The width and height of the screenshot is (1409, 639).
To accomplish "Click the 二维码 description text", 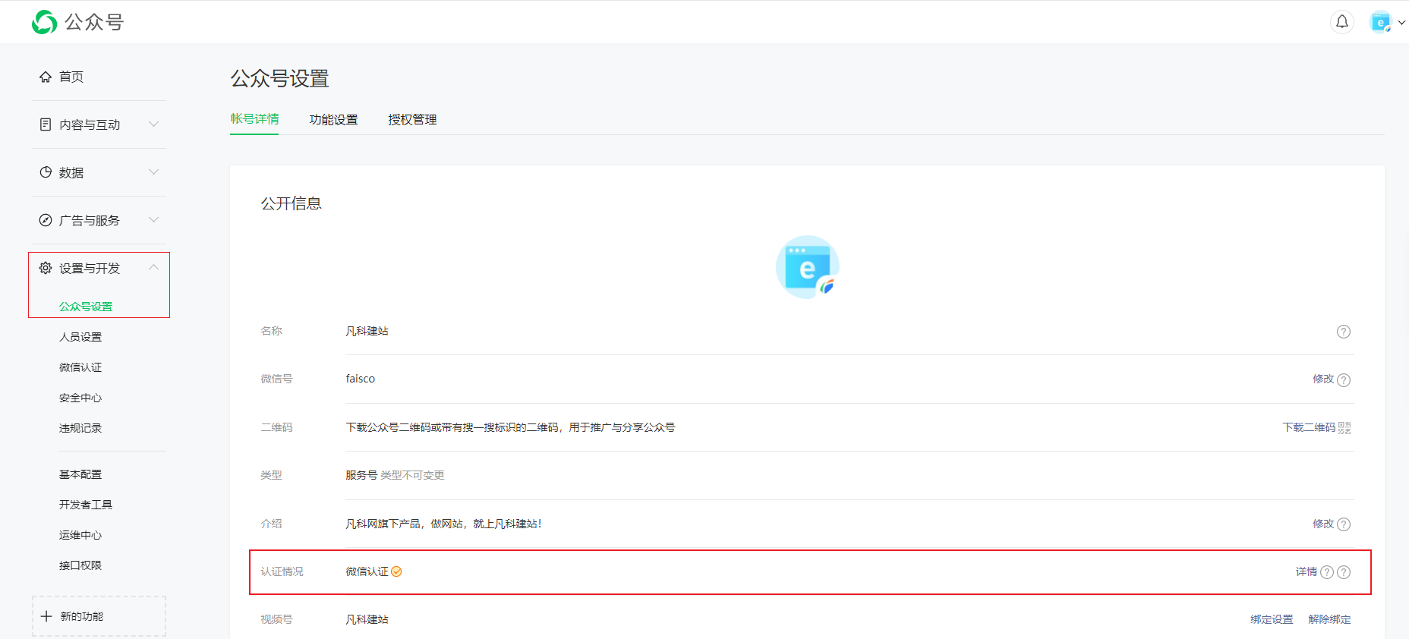I will 510,427.
